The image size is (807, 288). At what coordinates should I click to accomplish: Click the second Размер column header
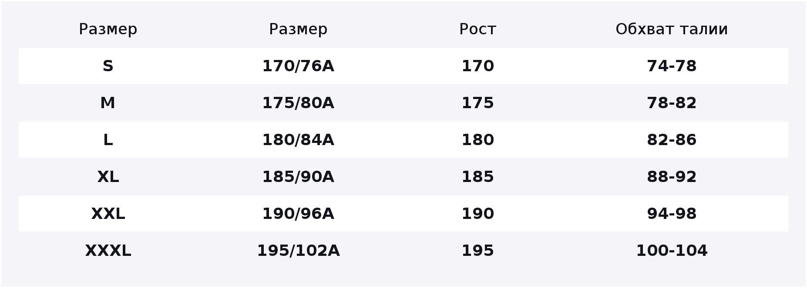click(298, 29)
